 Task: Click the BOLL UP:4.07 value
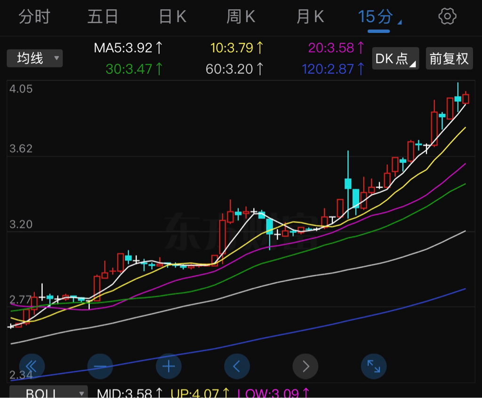(x=200, y=393)
